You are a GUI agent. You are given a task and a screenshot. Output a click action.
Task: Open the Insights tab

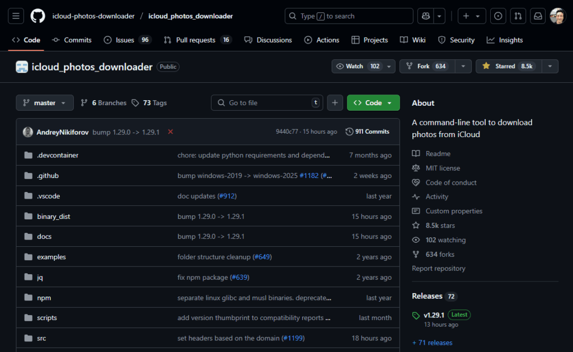505,40
